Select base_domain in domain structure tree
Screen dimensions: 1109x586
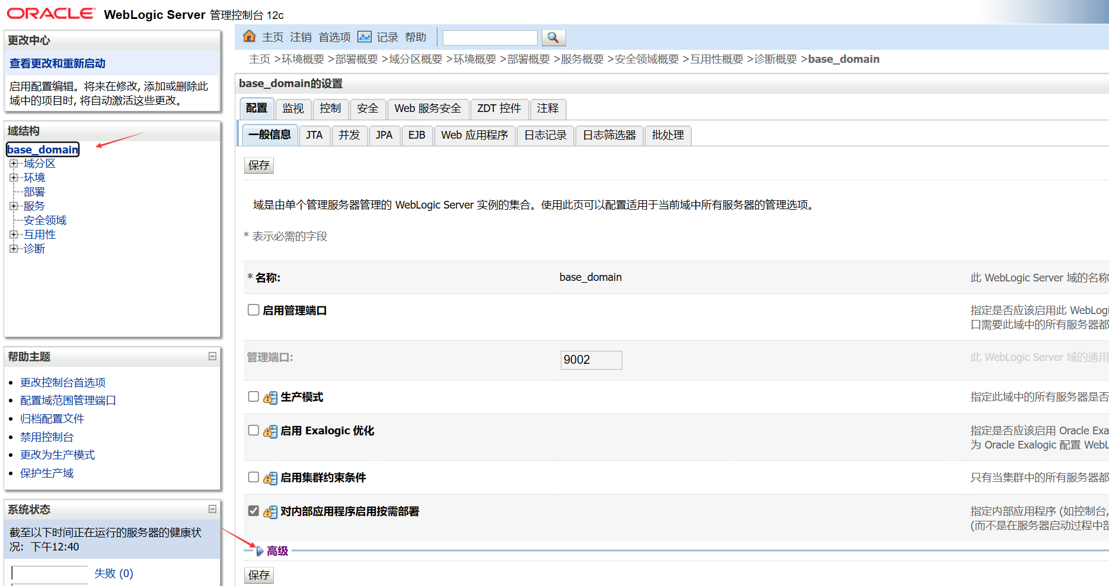point(43,149)
